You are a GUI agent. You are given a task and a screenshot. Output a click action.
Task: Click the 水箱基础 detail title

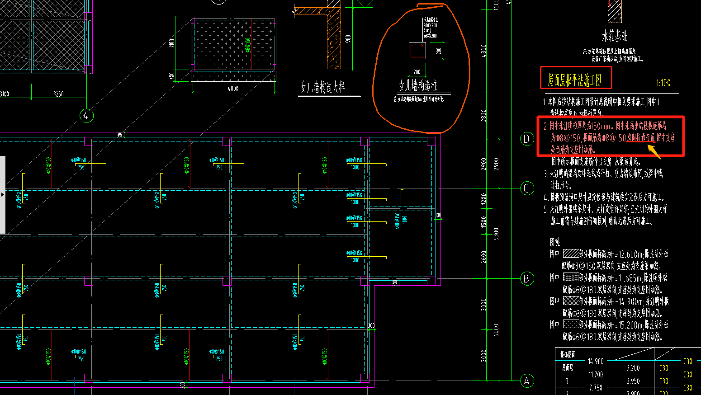click(x=615, y=36)
